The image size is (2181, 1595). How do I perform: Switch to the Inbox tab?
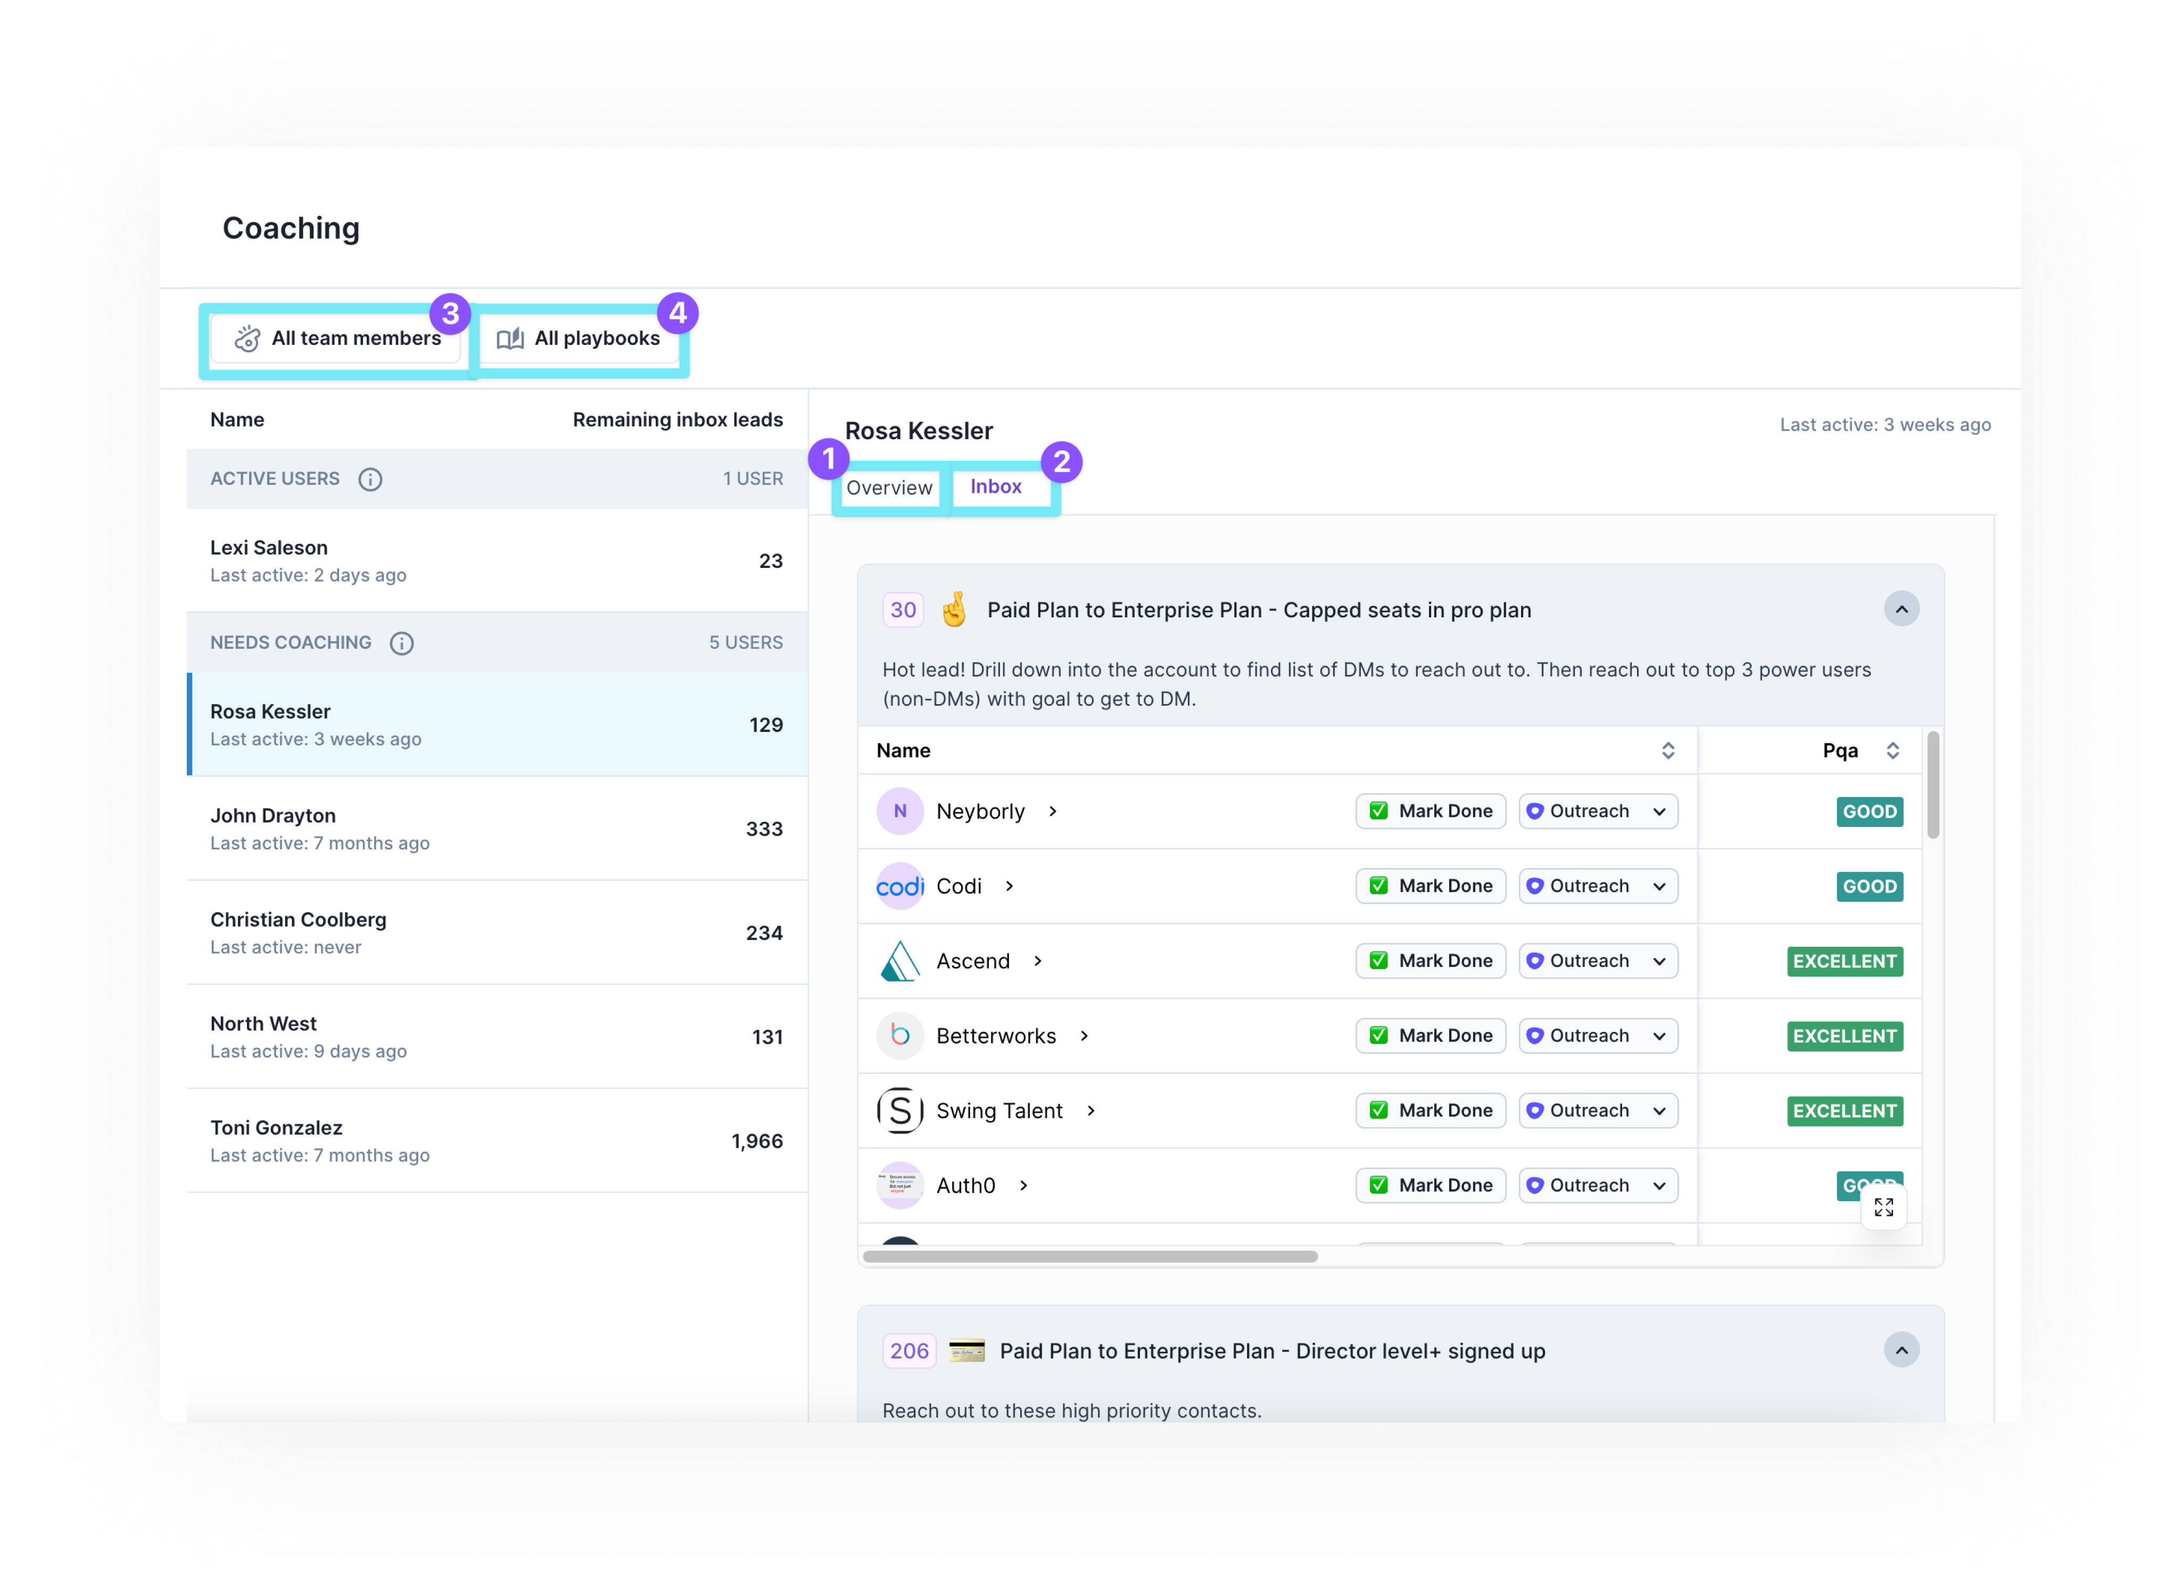point(995,486)
